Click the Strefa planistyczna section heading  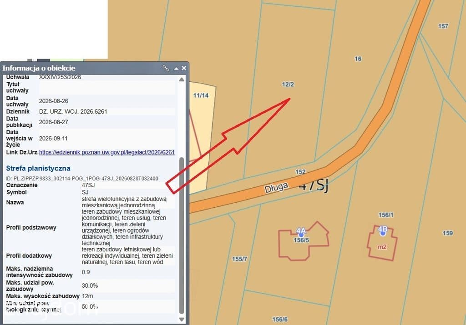[x=38, y=168]
